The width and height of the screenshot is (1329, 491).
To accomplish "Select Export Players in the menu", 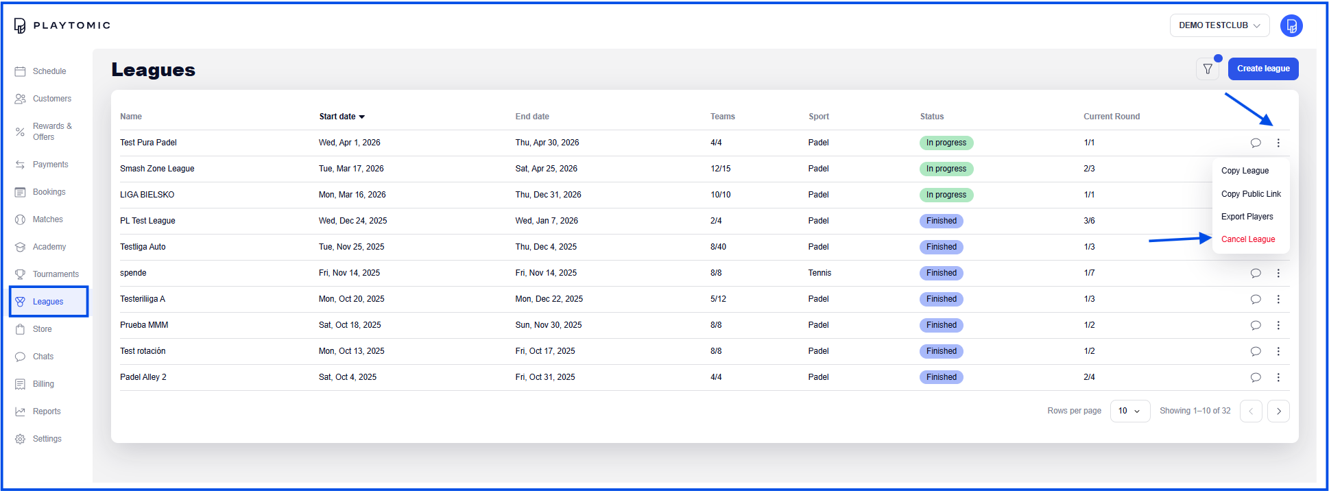I will 1247,217.
